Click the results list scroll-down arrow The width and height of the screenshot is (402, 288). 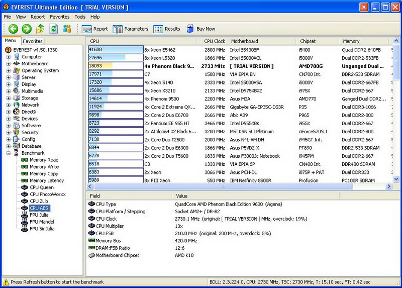pos(396,179)
